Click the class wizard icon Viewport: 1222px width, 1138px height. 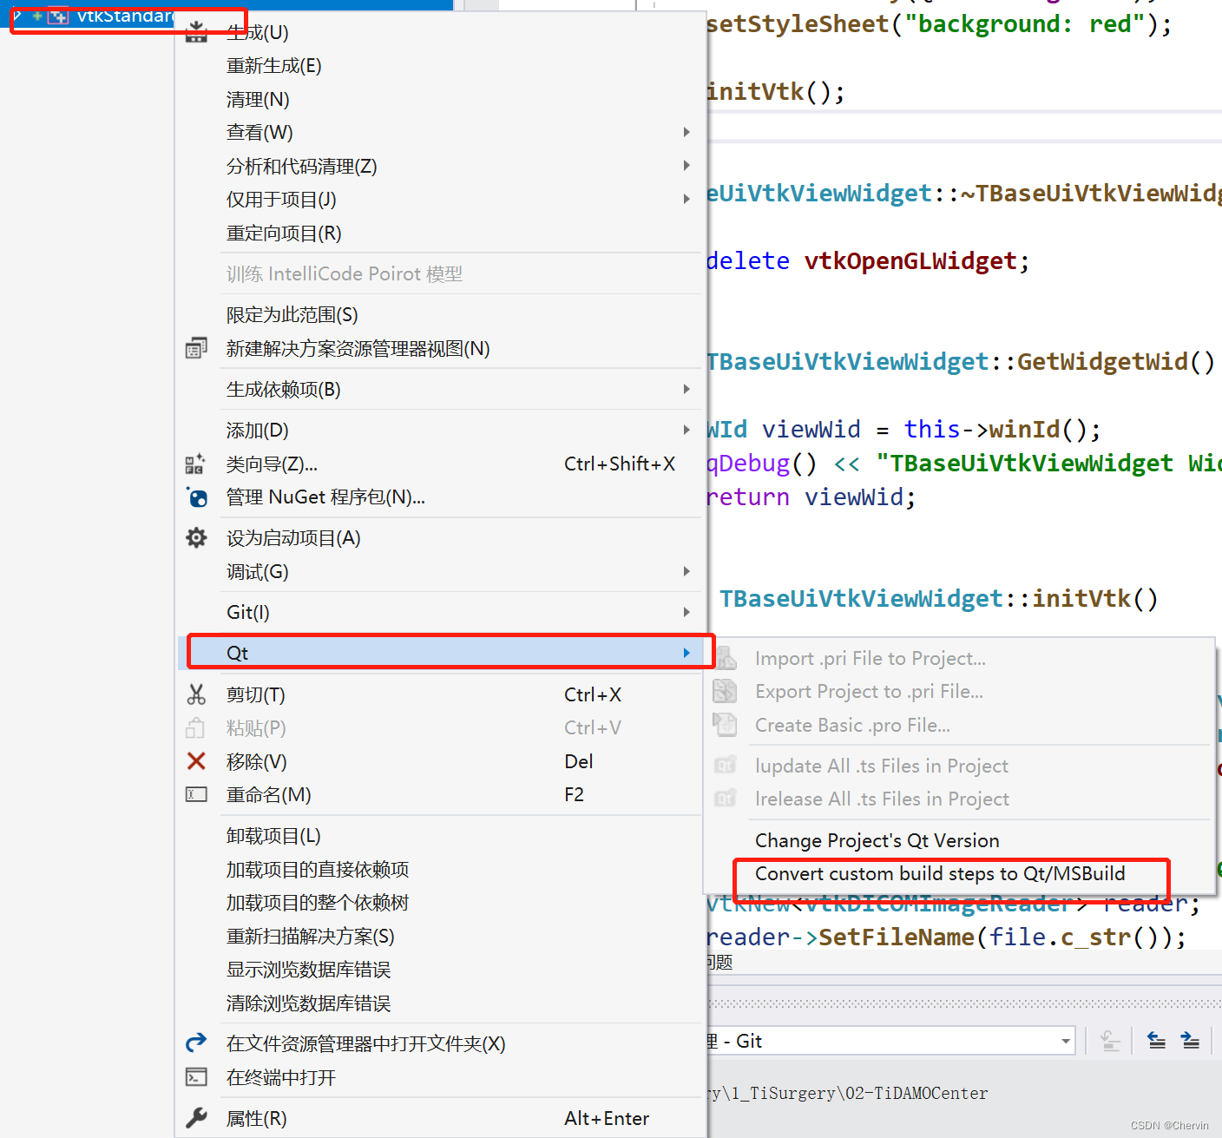195,464
